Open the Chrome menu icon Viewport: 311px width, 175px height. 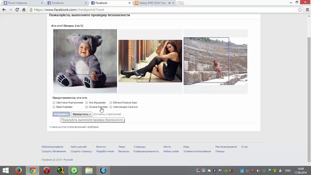click(307, 10)
